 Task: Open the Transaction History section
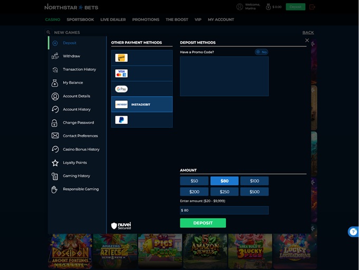coord(79,69)
